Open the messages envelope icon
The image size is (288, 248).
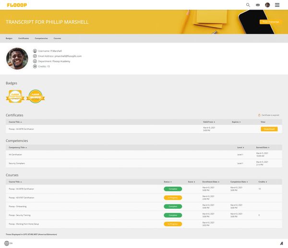click(x=258, y=5)
